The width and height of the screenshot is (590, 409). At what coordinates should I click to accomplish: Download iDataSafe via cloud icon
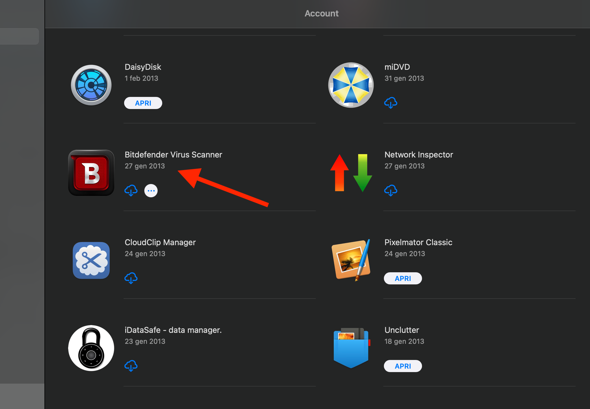pos(131,366)
